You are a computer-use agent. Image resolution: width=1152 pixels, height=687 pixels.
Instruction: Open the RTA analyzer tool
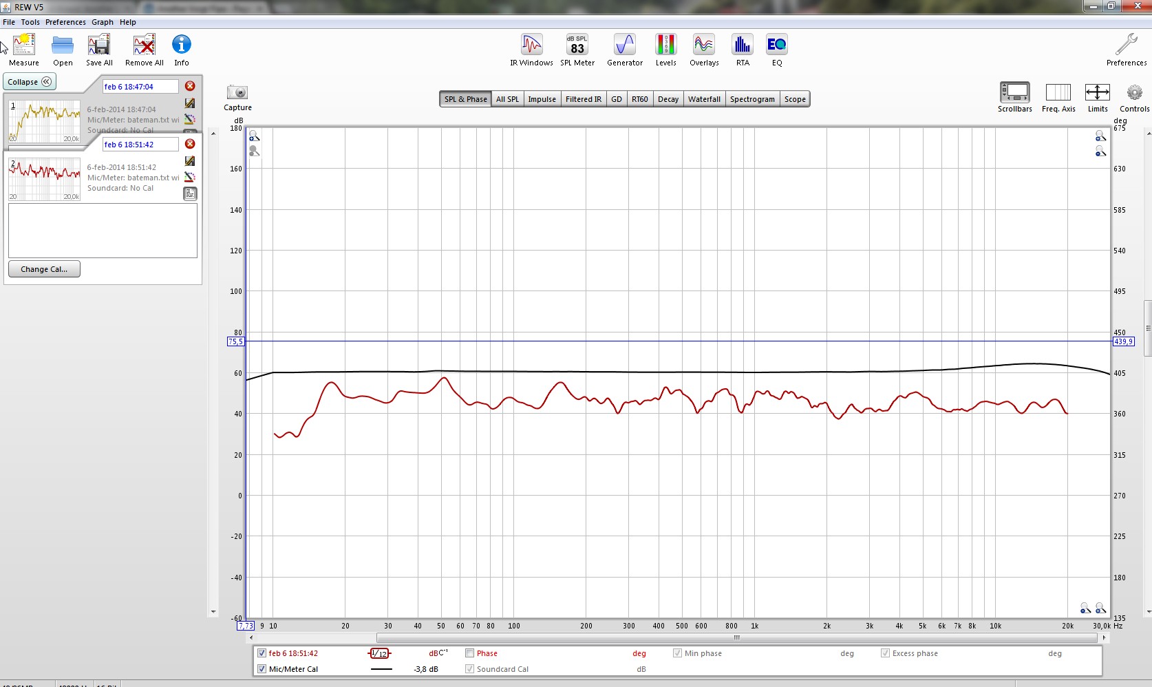coord(743,45)
